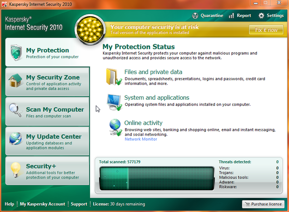
Task: Click the Total scanned: 577179 text
Action: pos(120,162)
